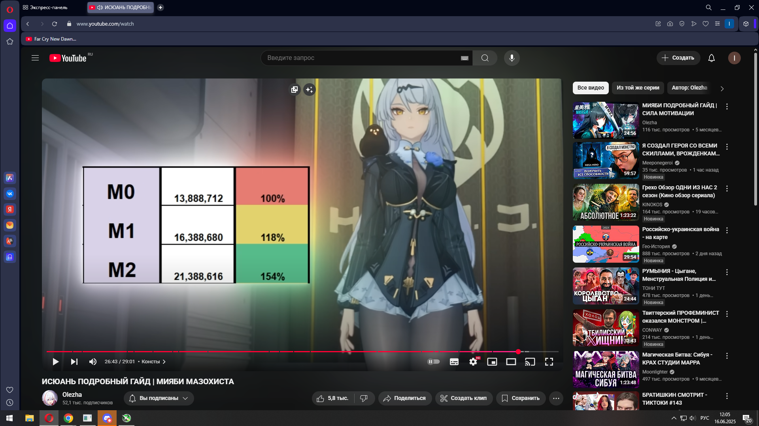Start voice search with microphone
Image resolution: width=759 pixels, height=426 pixels.
click(x=512, y=58)
